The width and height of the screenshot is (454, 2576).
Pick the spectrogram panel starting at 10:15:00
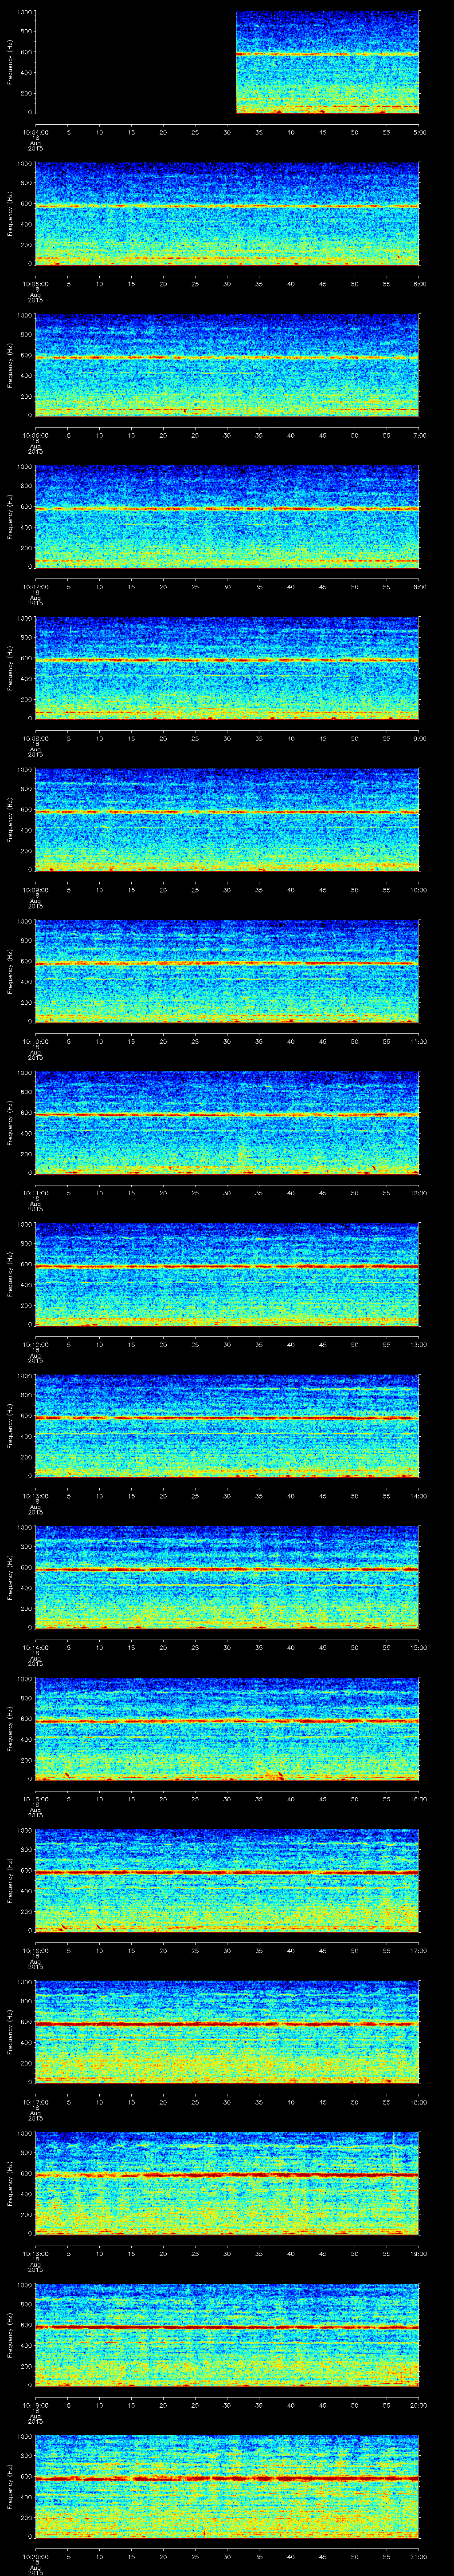point(227,1729)
